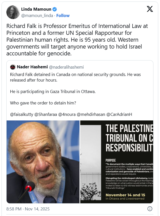Click Nader Hashemi's small avatar

click(x=13, y=67)
